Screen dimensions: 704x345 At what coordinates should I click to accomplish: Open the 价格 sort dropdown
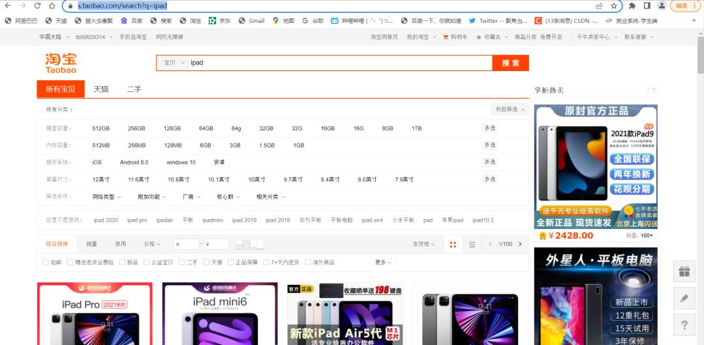point(152,244)
